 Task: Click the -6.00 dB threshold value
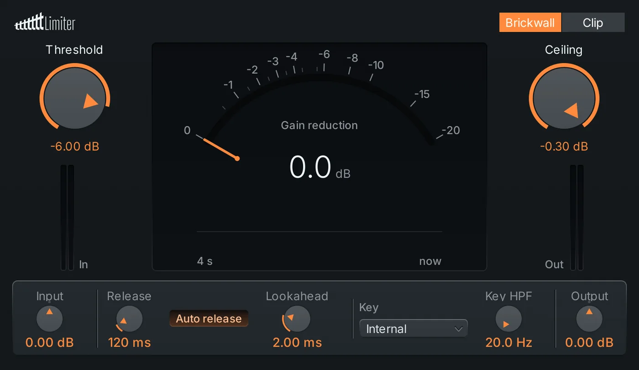point(75,147)
